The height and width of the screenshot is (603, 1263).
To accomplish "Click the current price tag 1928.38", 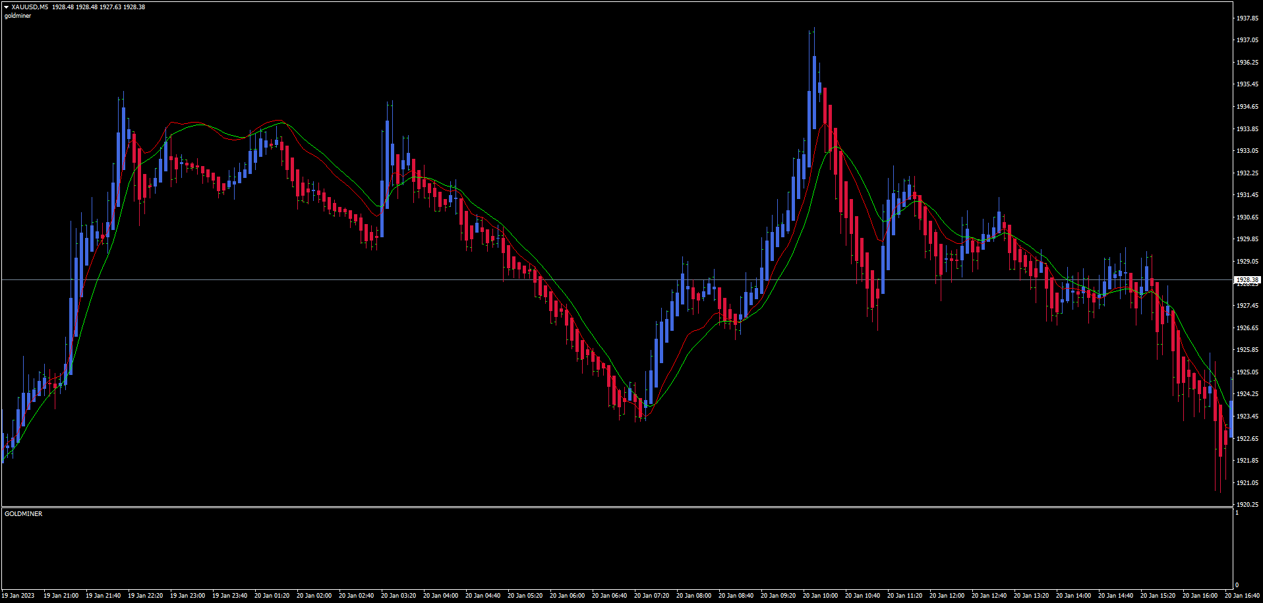I will tap(1247, 280).
